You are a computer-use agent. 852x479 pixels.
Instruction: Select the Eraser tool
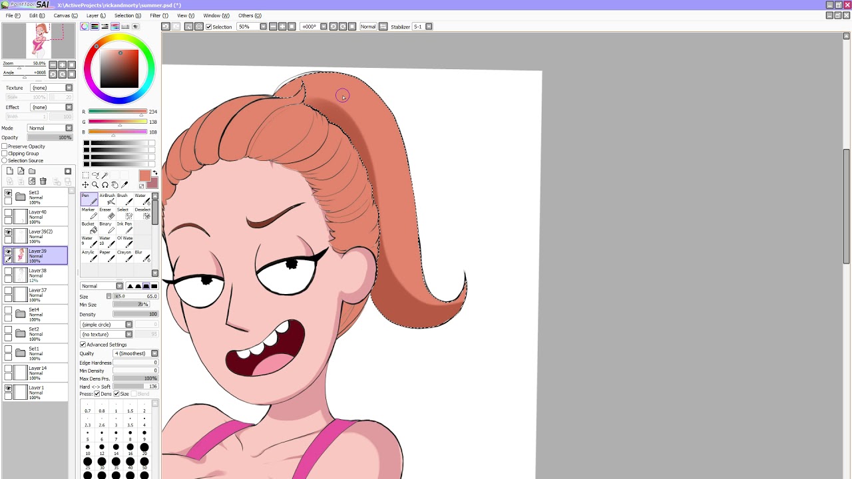coord(106,214)
